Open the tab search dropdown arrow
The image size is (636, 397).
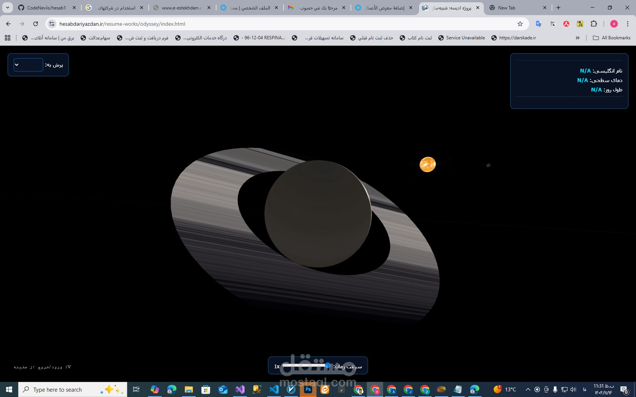coord(8,8)
